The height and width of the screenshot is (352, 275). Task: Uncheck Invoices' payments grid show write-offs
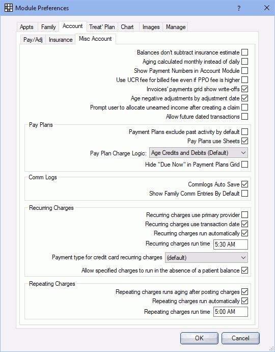coord(244,89)
